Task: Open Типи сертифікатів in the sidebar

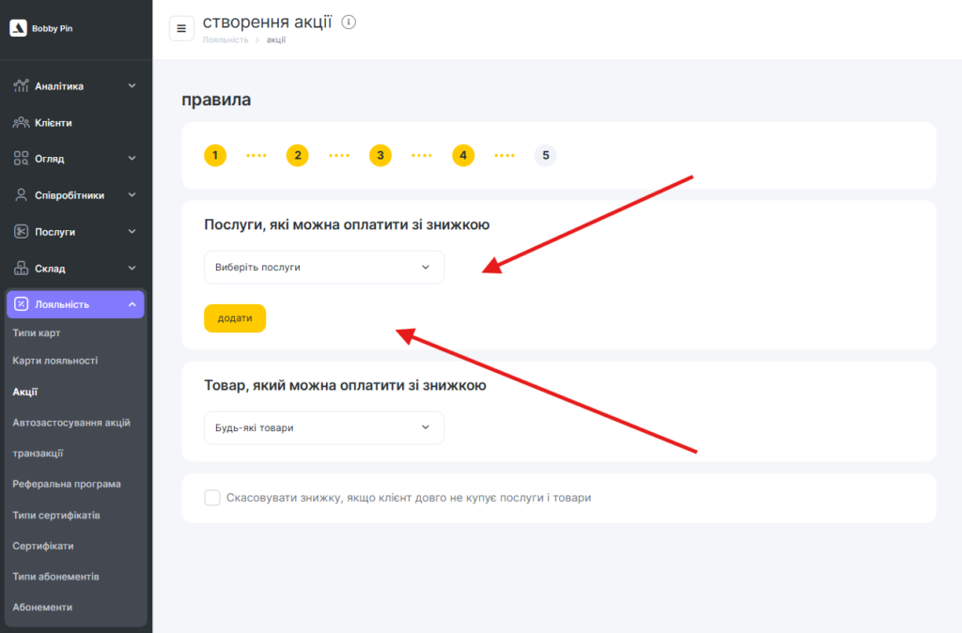Action: (x=56, y=516)
